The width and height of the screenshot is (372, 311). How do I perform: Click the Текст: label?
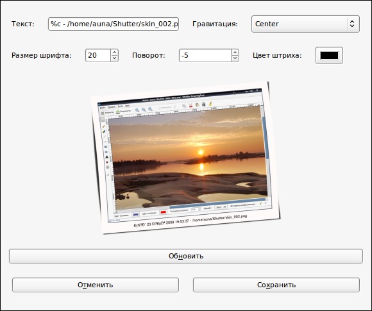click(x=23, y=24)
